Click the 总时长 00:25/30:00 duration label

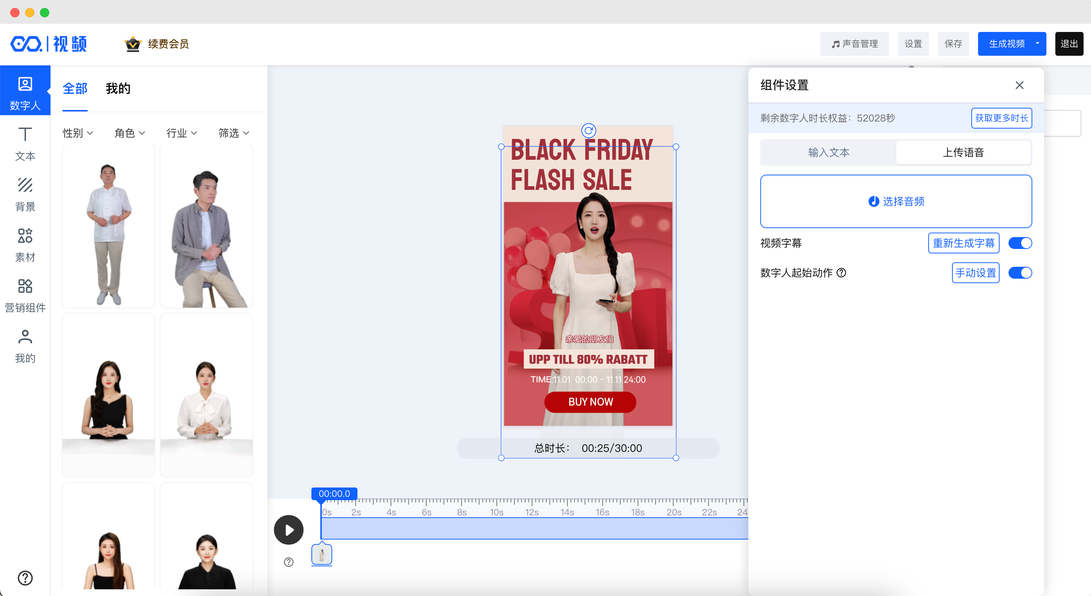tap(588, 448)
